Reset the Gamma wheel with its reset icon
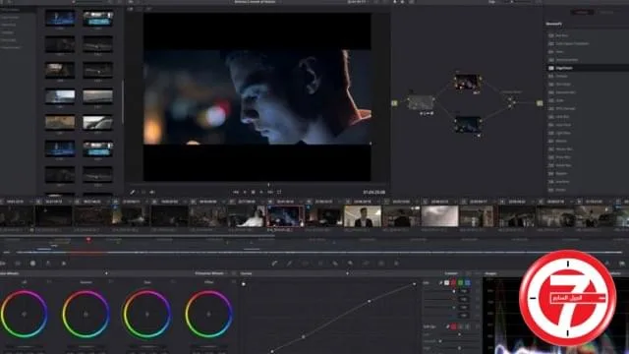Viewport: 629px width, 354px height. [111, 282]
